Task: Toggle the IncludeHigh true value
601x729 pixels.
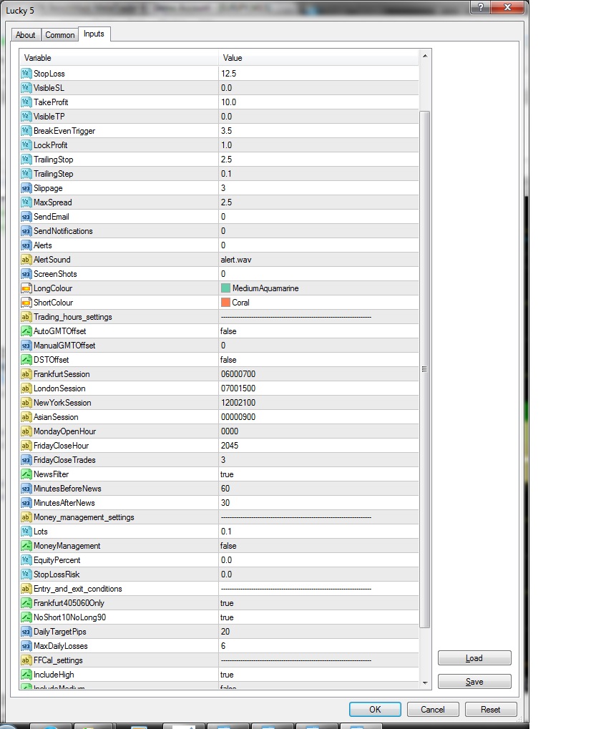Action: 318,675
